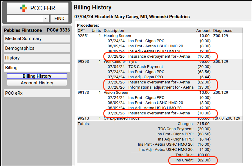Click the FIND button
Image resolution: width=252 pixels, height=166 pixels.
click(x=59, y=19)
